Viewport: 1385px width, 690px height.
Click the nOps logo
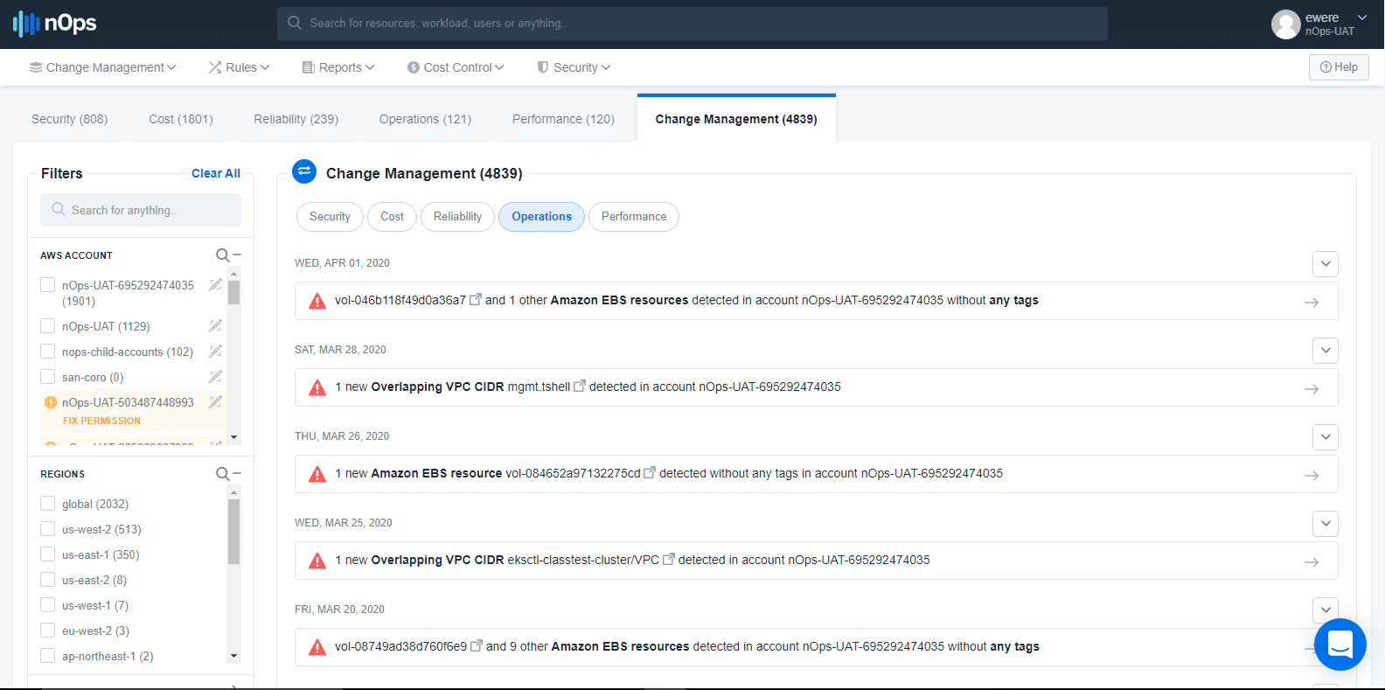(54, 24)
